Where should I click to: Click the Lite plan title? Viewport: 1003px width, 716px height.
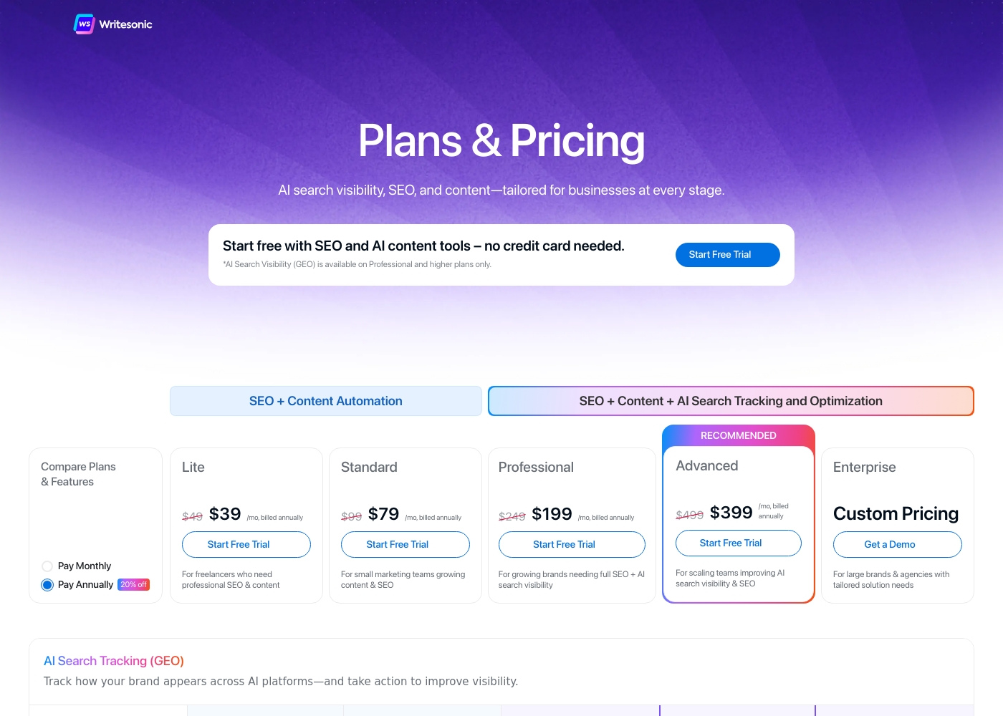click(193, 467)
